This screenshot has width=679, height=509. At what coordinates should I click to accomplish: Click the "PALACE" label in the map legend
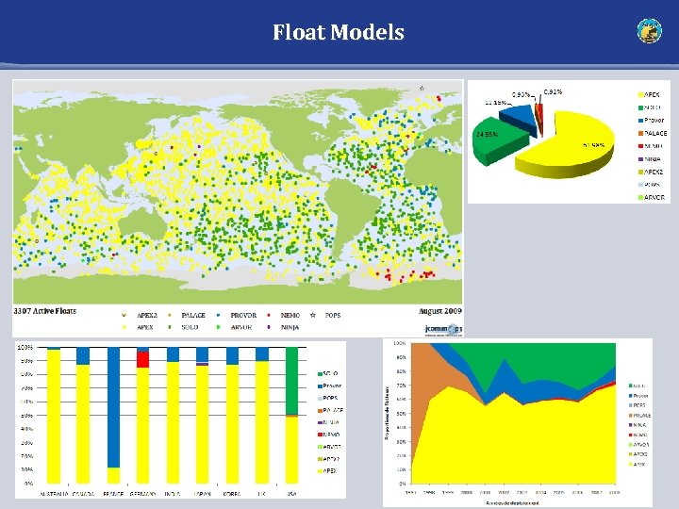[193, 315]
